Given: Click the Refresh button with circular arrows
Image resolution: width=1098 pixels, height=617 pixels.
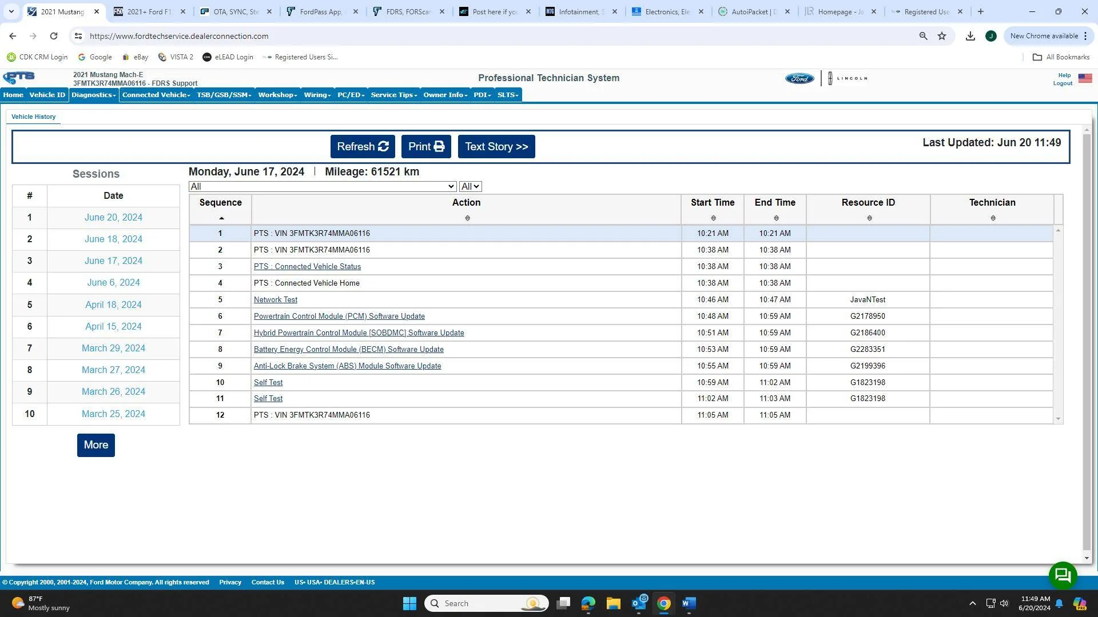Looking at the screenshot, I should coord(363,147).
